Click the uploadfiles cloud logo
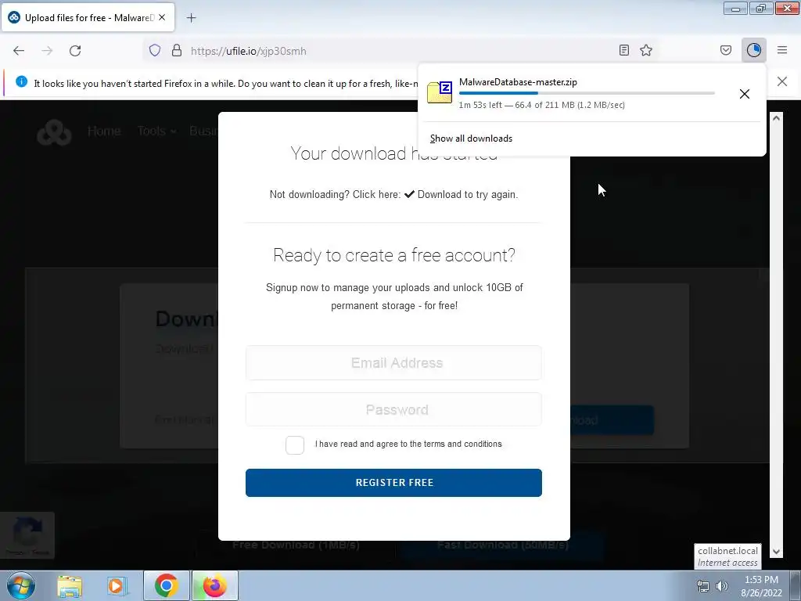 pos(54,132)
